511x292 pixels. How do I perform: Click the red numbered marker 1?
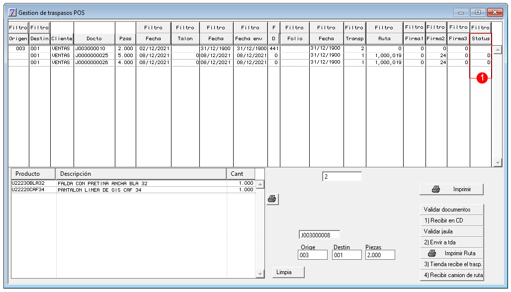[x=482, y=78]
